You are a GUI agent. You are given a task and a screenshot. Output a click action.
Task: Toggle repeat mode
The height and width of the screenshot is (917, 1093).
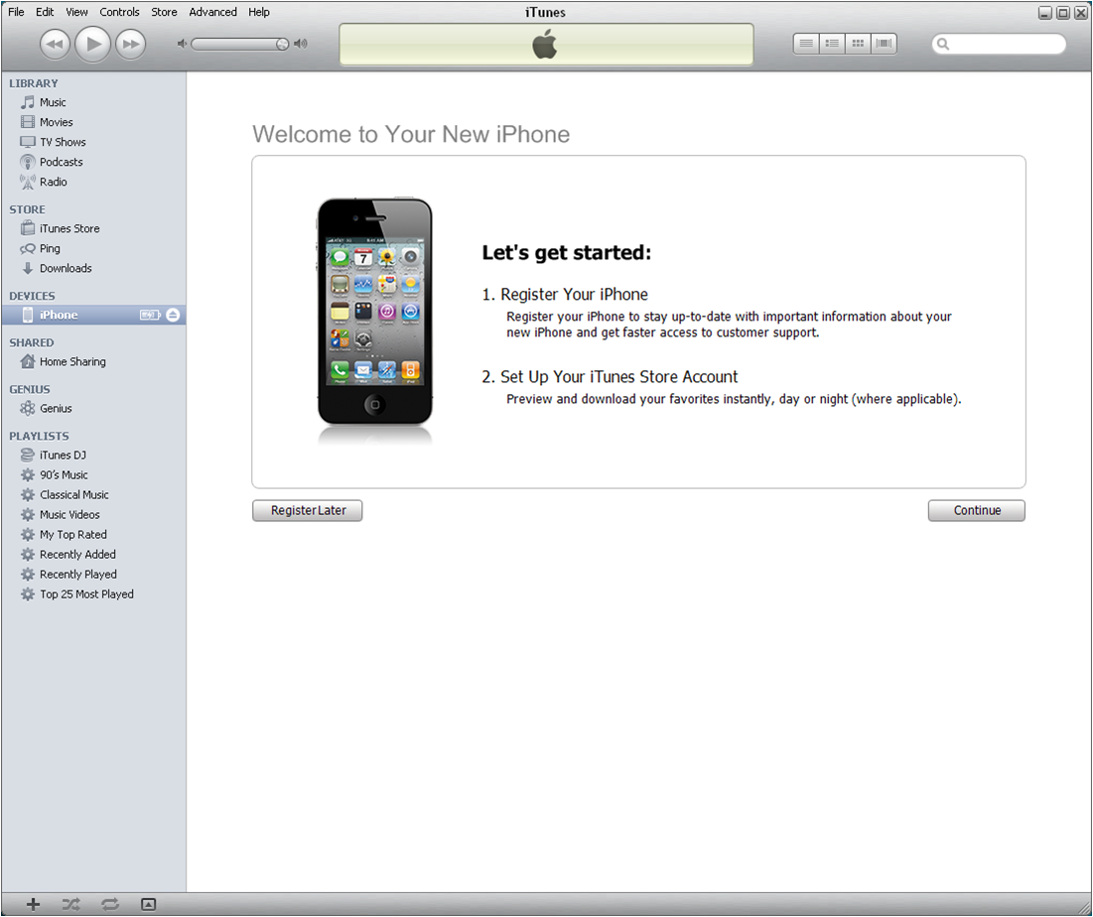pos(109,905)
